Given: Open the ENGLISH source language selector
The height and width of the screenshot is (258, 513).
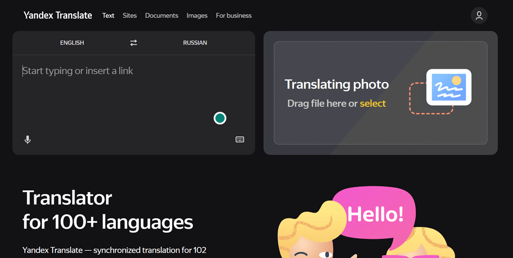Looking at the screenshot, I should point(72,43).
